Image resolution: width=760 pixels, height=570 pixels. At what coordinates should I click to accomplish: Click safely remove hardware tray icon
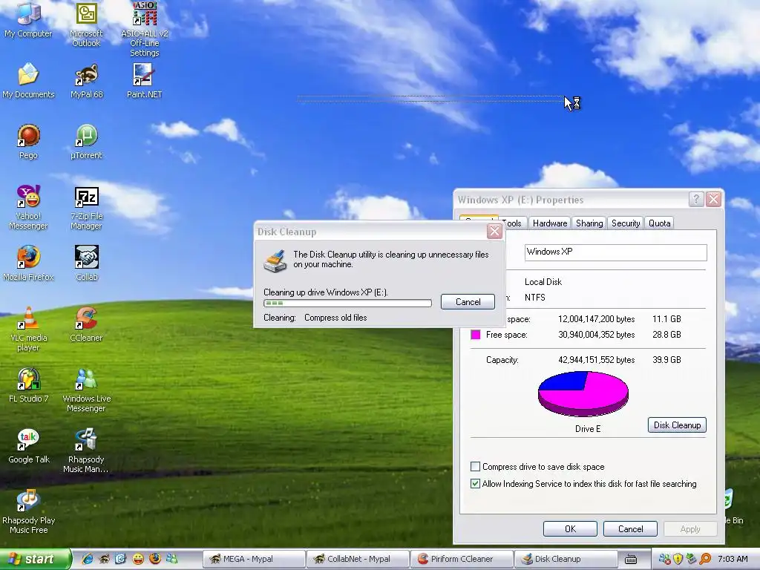[x=692, y=559]
